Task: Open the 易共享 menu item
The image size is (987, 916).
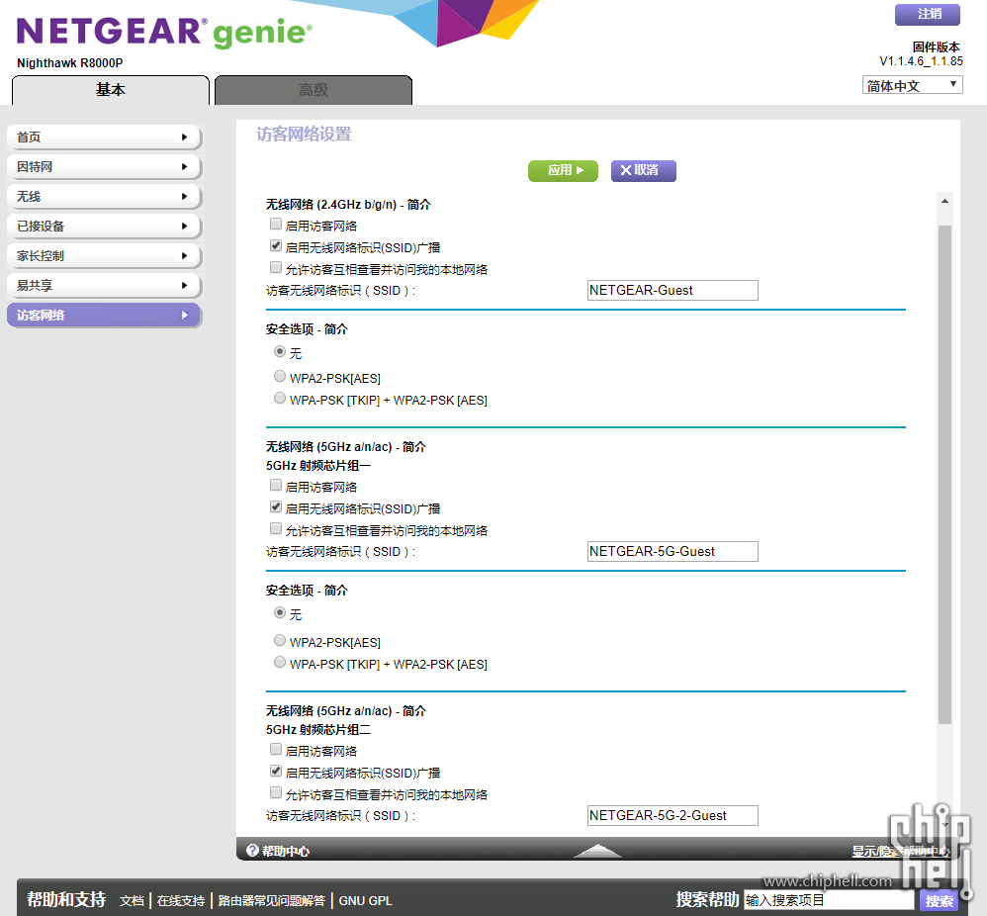Action: coord(104,285)
